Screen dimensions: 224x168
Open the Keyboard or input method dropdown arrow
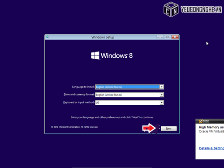[162, 103]
